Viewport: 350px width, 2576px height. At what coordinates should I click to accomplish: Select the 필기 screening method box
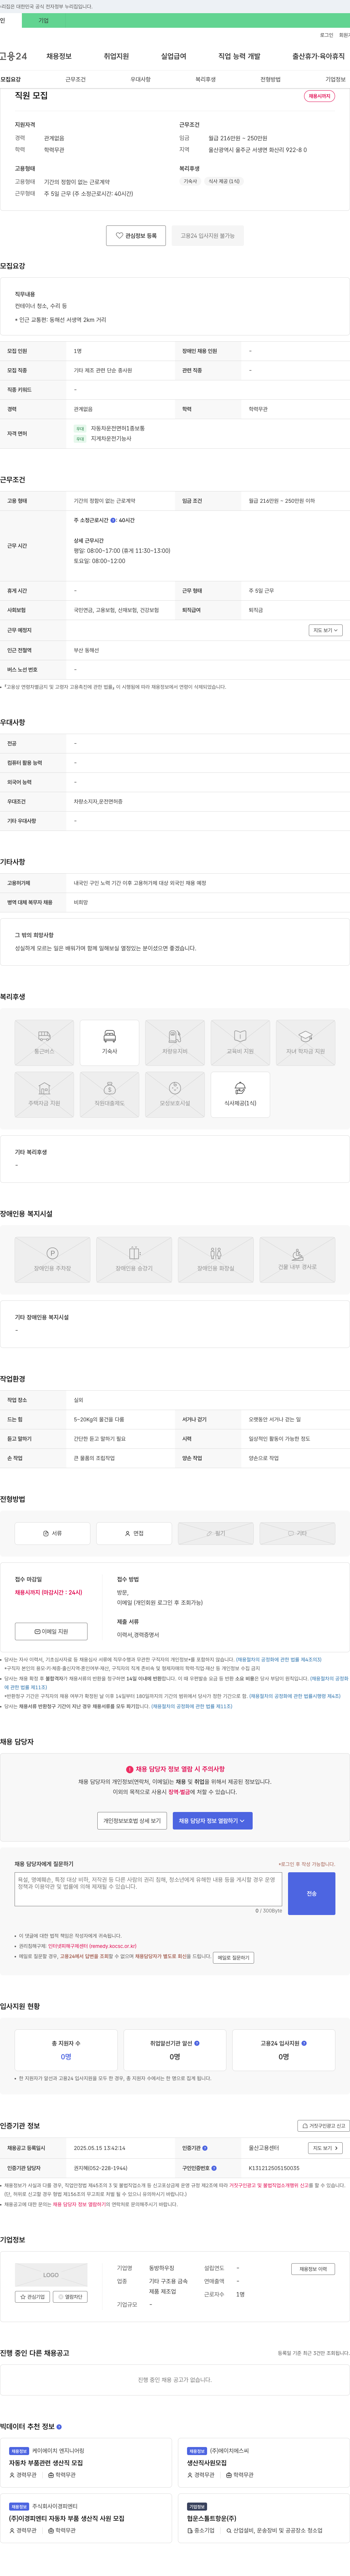click(x=215, y=1533)
